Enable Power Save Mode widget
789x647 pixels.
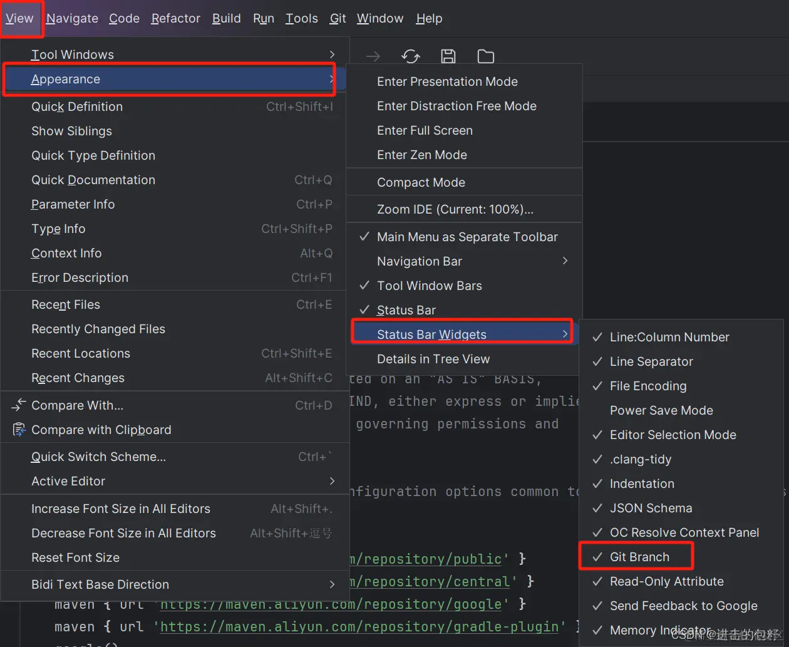click(x=681, y=410)
